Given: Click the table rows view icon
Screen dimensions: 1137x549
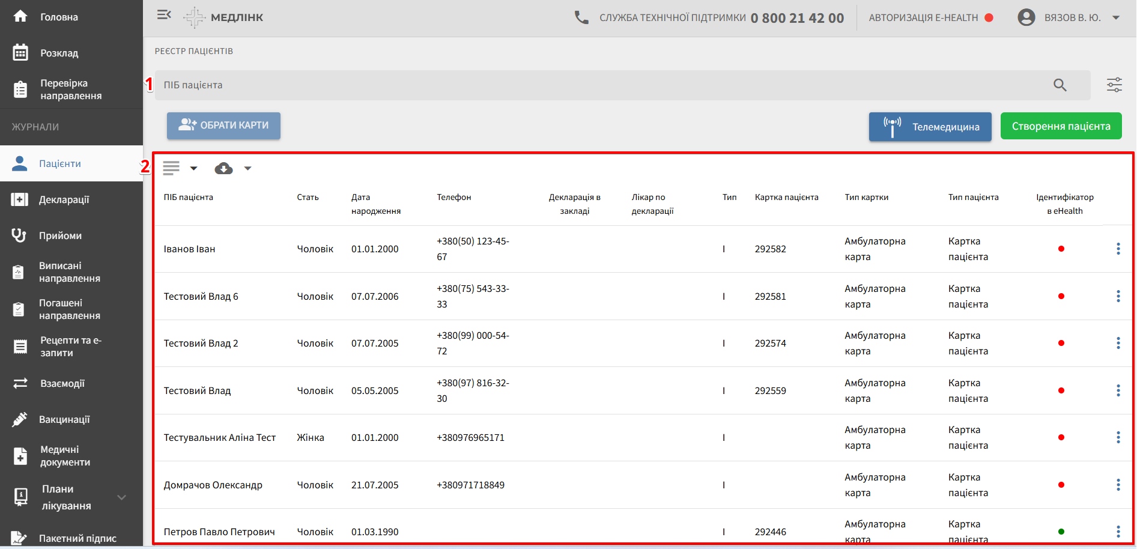Looking at the screenshot, I should coord(171,169).
